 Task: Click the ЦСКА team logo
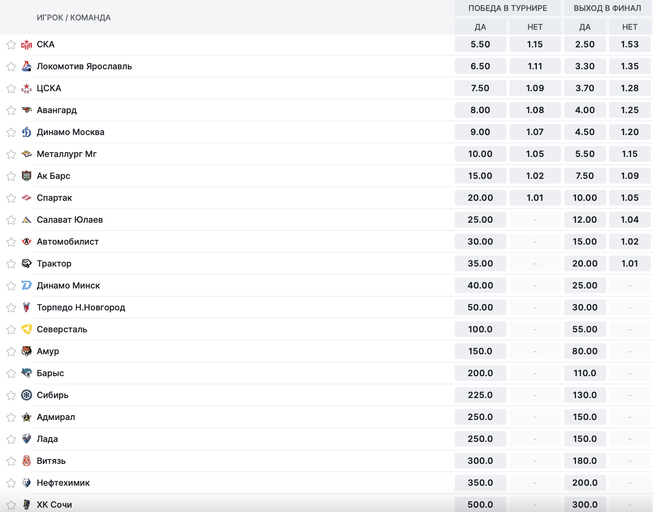(27, 88)
